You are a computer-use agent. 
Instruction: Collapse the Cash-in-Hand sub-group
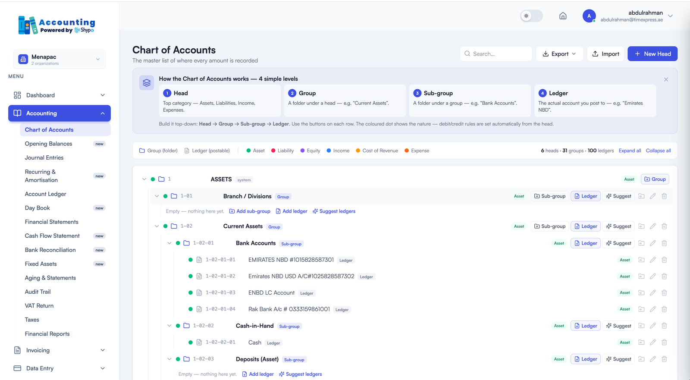(x=169, y=326)
